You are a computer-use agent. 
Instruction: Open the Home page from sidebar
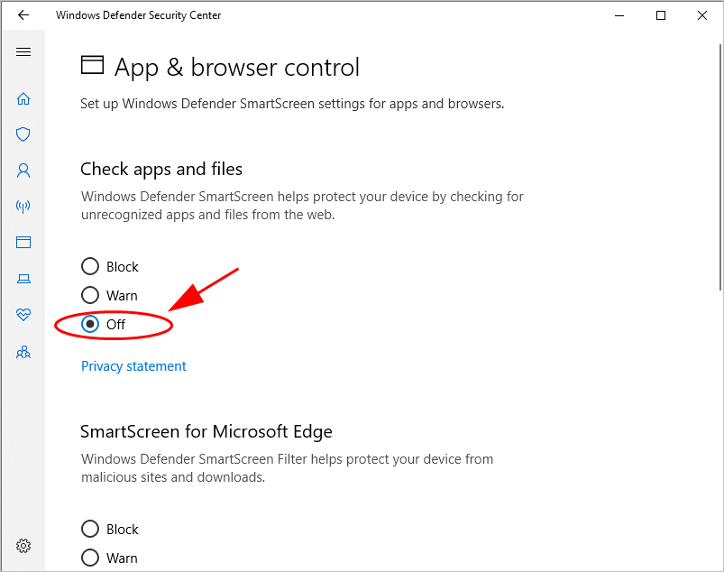click(23, 98)
